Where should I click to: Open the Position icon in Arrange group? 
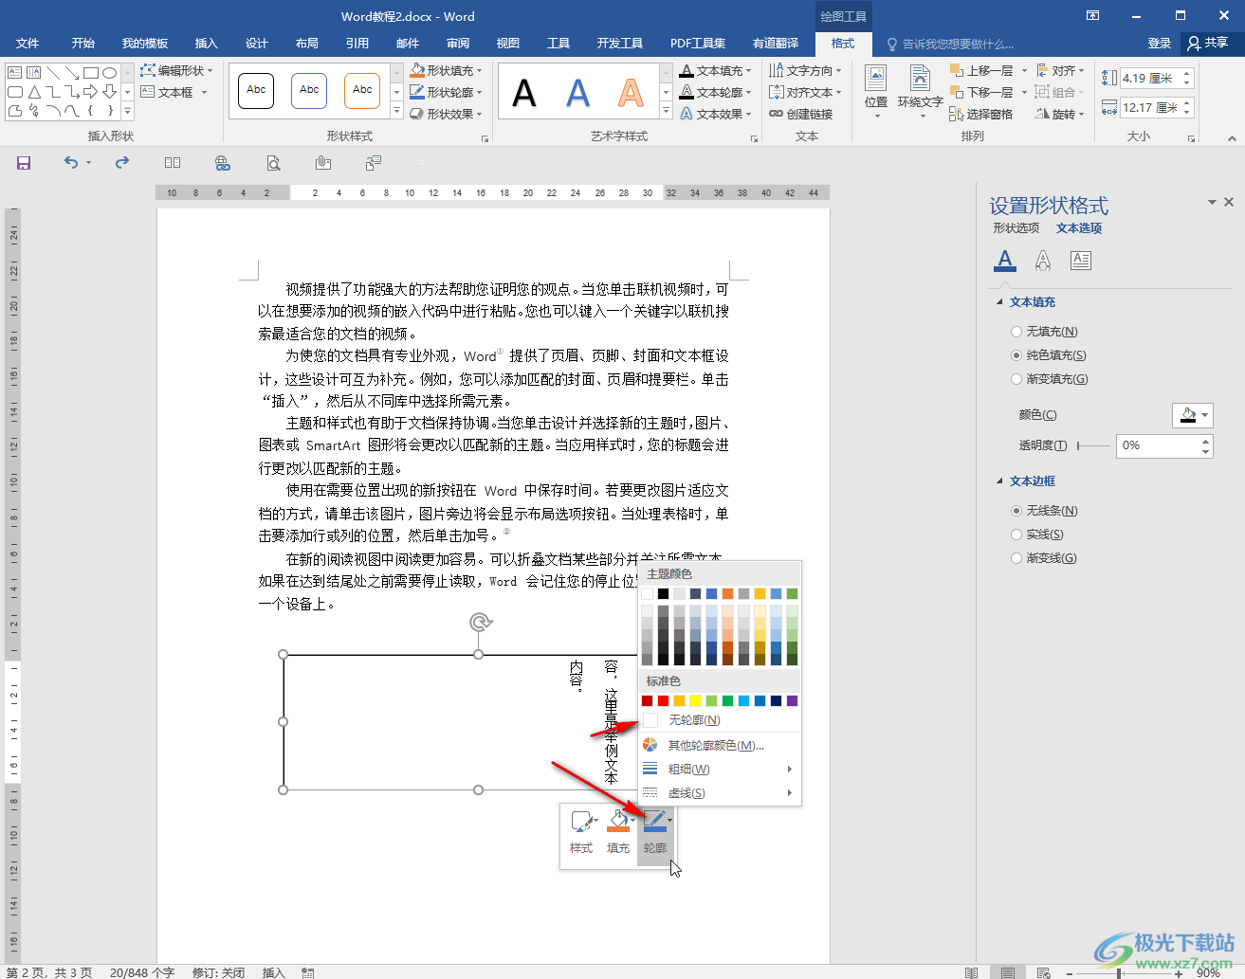tap(876, 91)
